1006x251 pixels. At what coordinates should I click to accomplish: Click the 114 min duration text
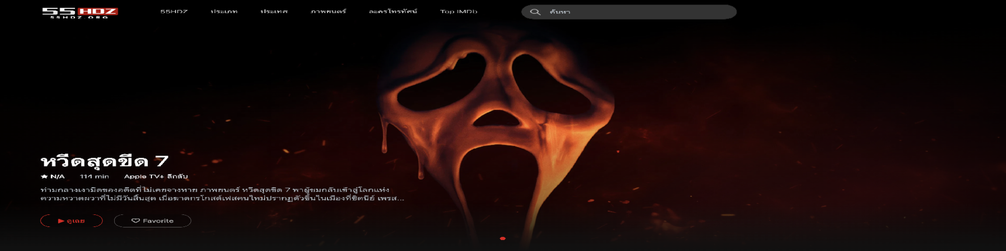coord(95,177)
